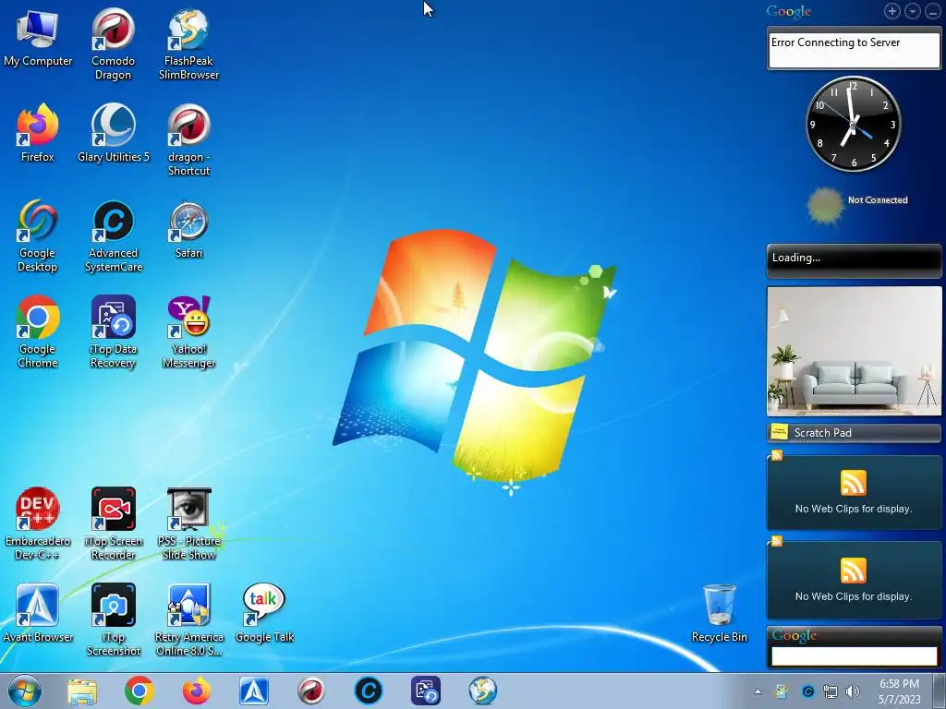Launch Firefox from the taskbar
This screenshot has width=946, height=709.
(x=197, y=691)
